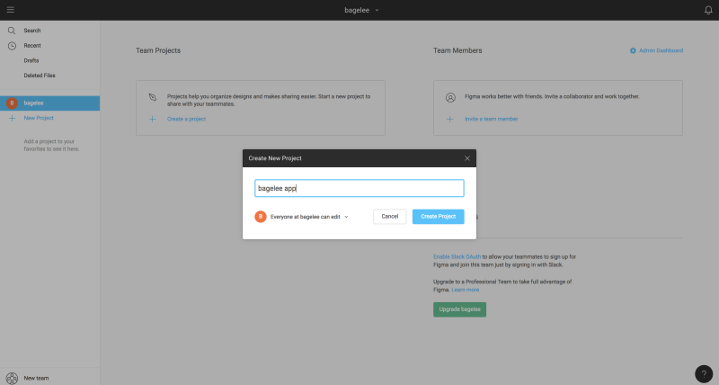The image size is (719, 385).
Task: Click the orange B avatar in dialog
Action: (x=261, y=217)
